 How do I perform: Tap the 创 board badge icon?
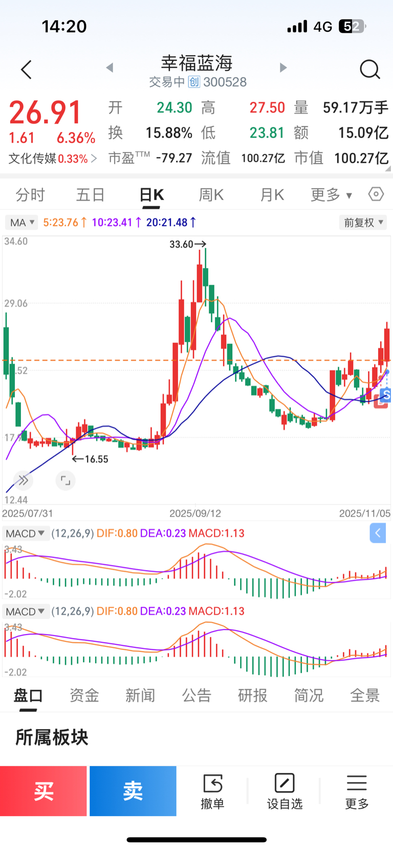[194, 82]
